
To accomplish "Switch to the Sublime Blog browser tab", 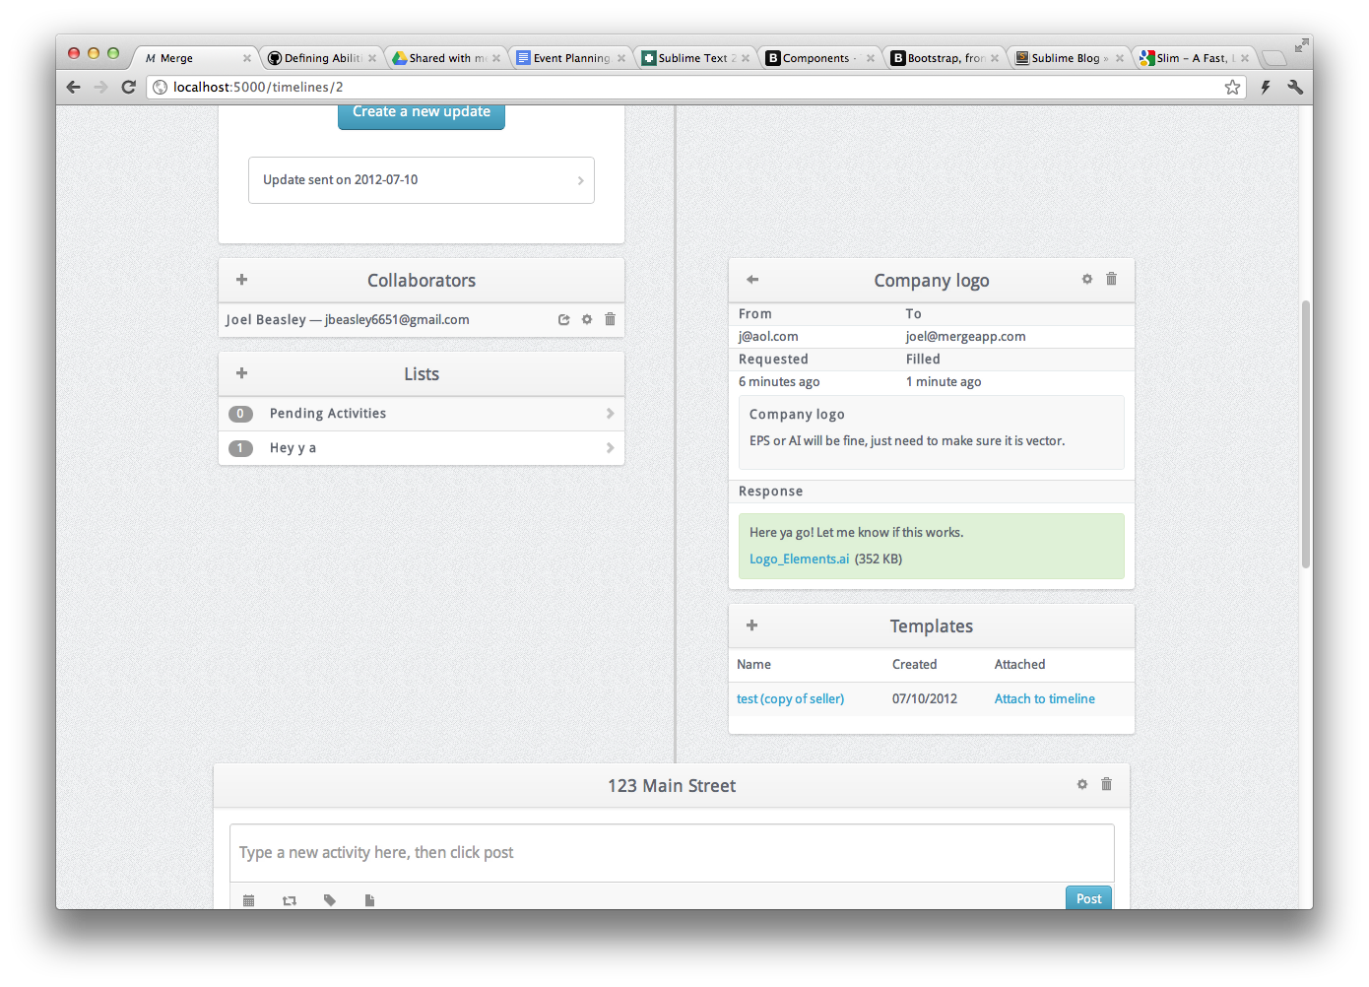I will [x=1068, y=58].
